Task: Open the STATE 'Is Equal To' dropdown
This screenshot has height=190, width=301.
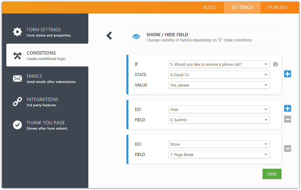Action: 219,75
